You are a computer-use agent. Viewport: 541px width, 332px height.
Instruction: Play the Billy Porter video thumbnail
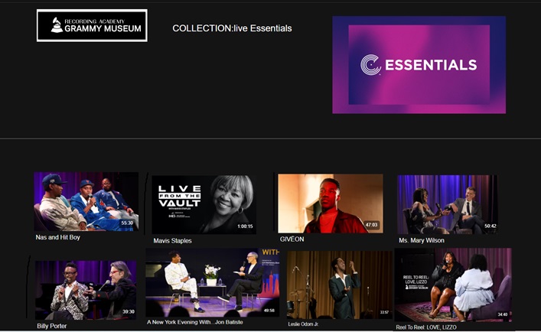(86, 290)
